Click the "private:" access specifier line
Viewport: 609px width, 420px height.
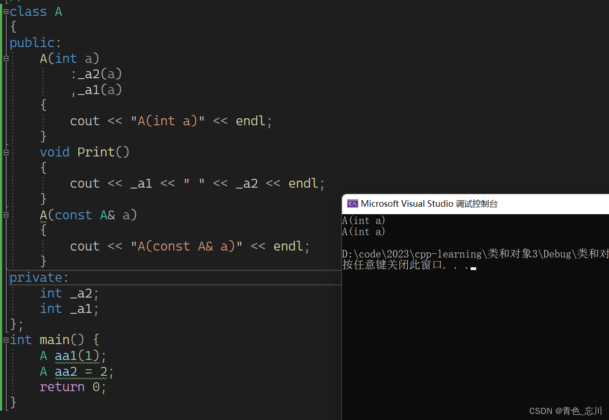tap(39, 278)
